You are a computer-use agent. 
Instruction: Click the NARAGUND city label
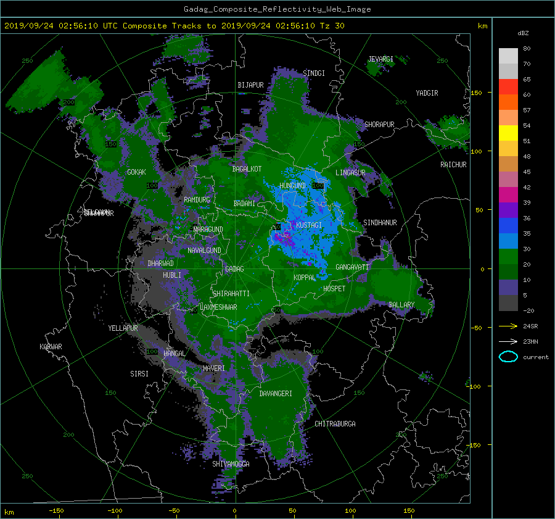tap(208, 230)
